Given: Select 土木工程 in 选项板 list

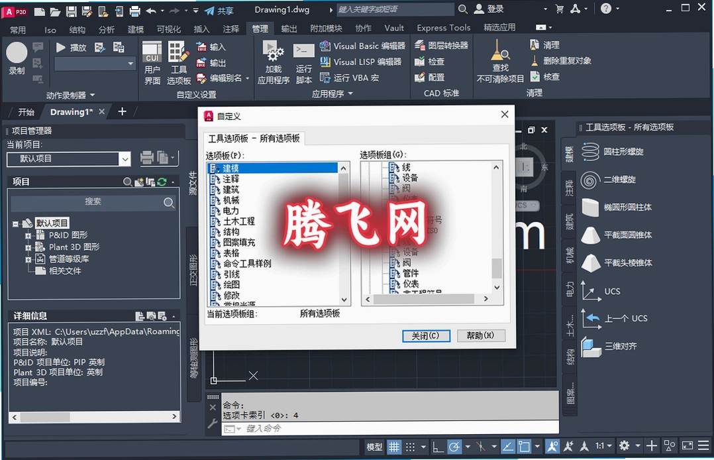Looking at the screenshot, I should [238, 221].
